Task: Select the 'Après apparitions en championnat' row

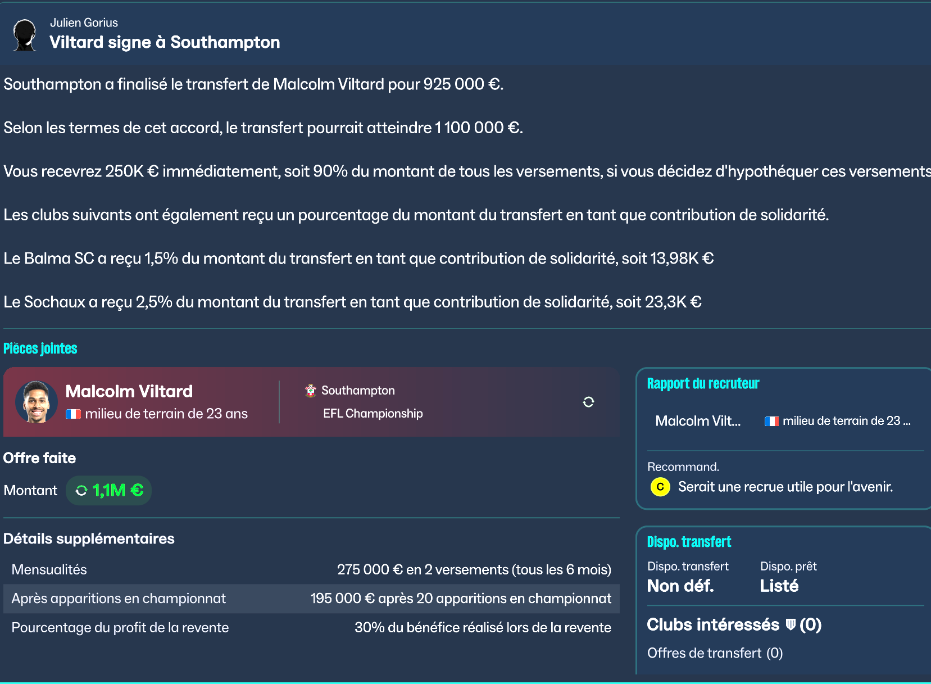Action: pos(311,599)
